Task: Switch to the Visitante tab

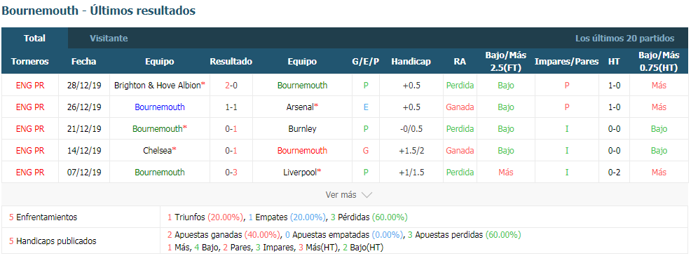Action: click(109, 39)
